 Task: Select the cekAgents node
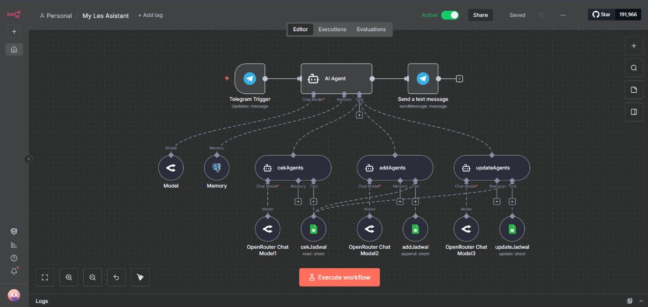pyautogui.click(x=293, y=168)
